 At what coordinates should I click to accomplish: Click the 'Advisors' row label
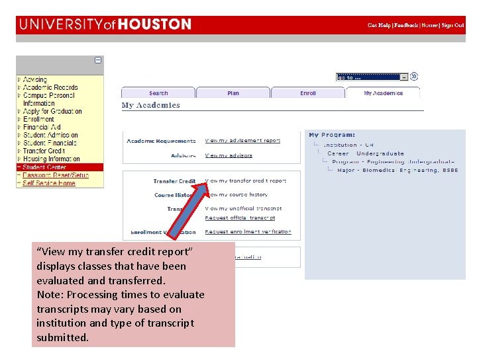click(184, 155)
